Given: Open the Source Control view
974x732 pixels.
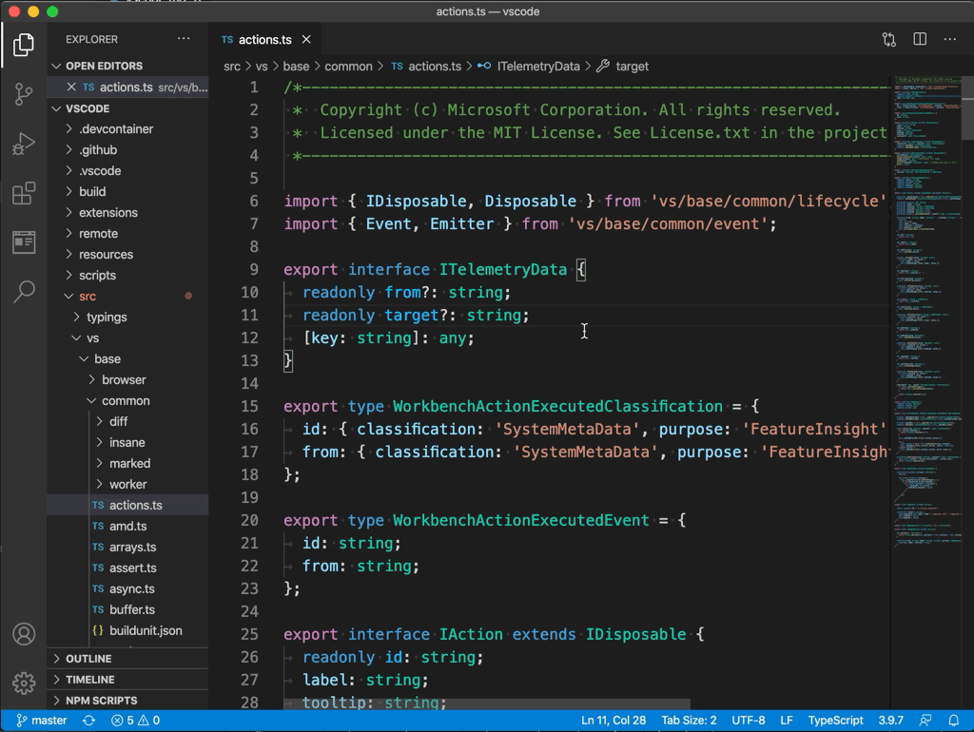Looking at the screenshot, I should click(x=24, y=94).
